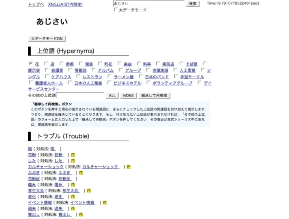Open the leading 傷み trouble link

(x=32, y=185)
